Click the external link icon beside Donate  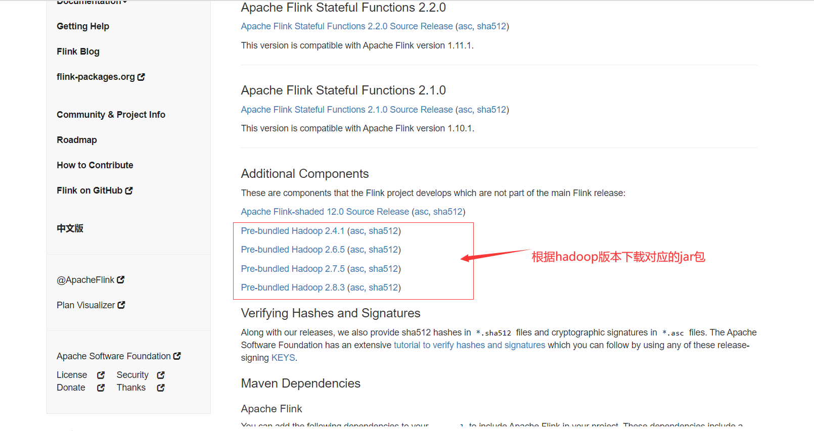point(101,388)
